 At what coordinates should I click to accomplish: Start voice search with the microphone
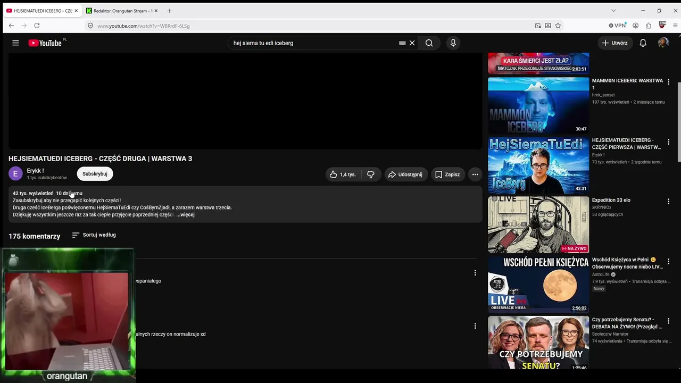pyautogui.click(x=453, y=43)
